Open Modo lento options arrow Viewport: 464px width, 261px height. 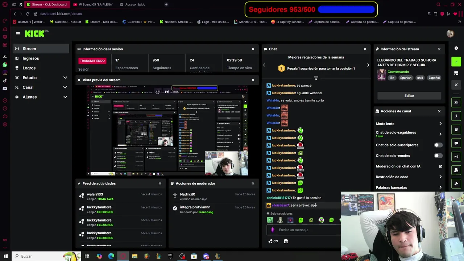[440, 124]
